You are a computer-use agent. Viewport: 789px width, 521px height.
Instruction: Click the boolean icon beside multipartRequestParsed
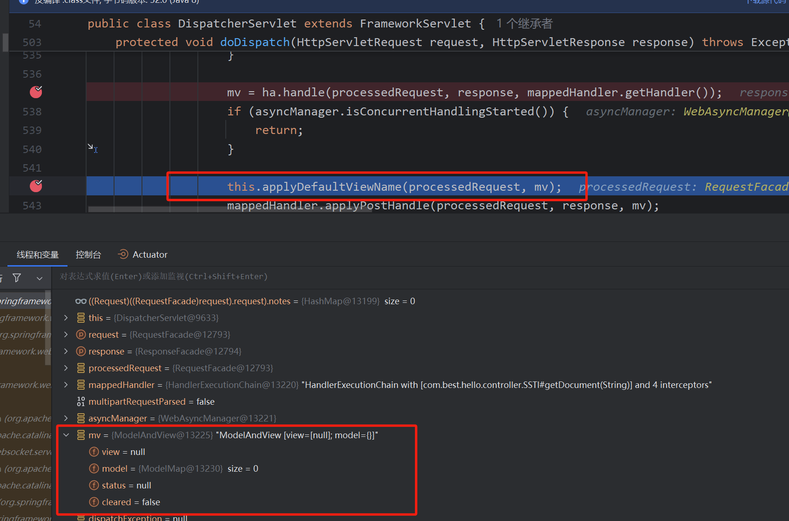click(x=81, y=401)
